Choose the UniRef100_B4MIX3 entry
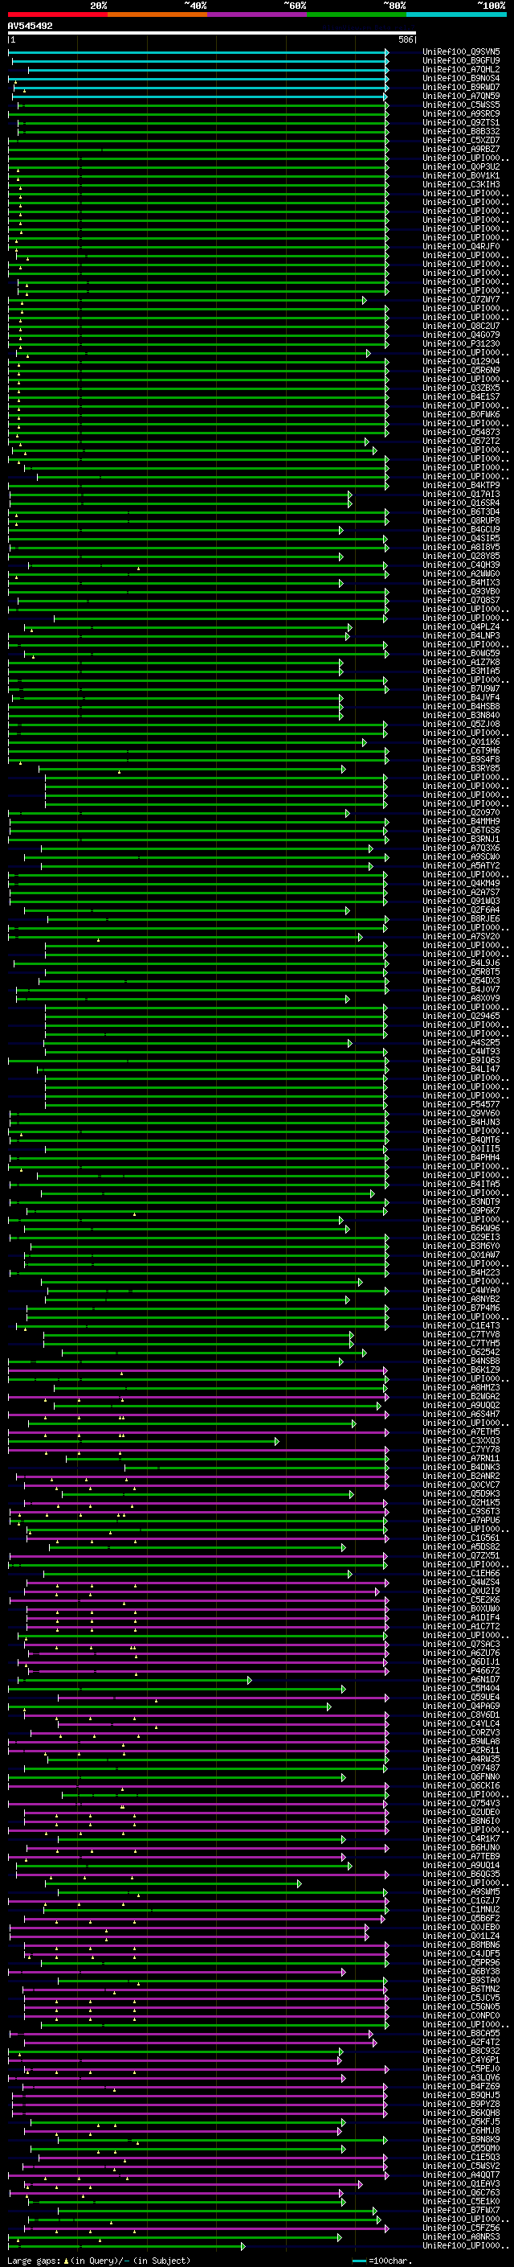The image size is (514, 2267). pos(461,581)
